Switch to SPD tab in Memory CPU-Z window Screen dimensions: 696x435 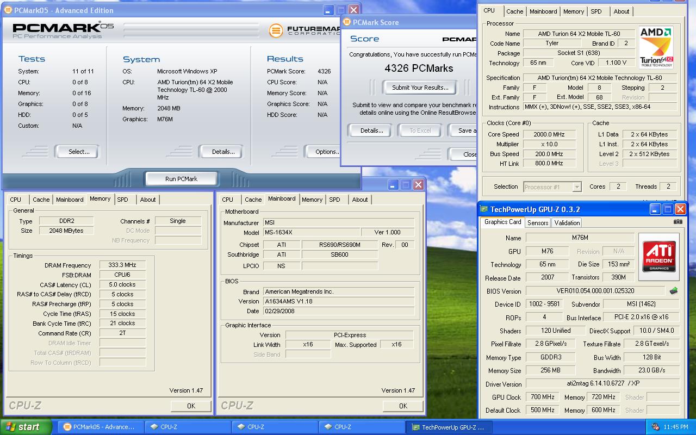(x=123, y=200)
